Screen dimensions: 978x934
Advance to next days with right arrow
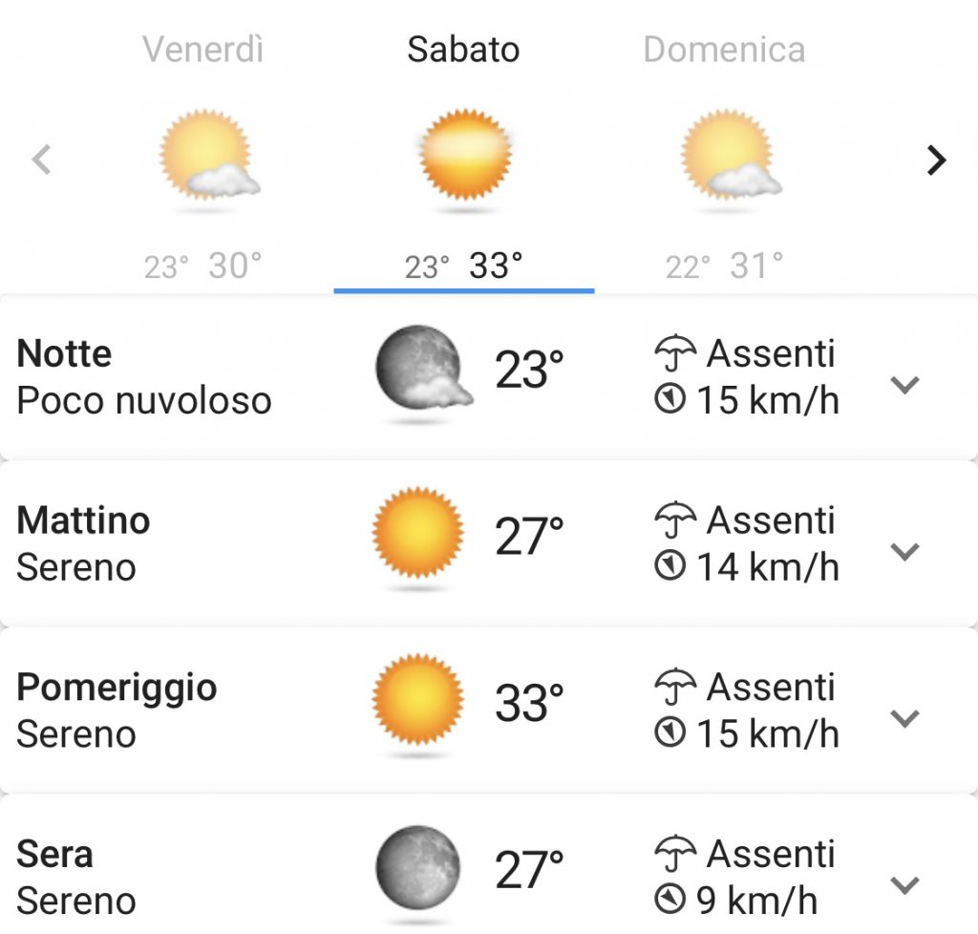[x=936, y=160]
